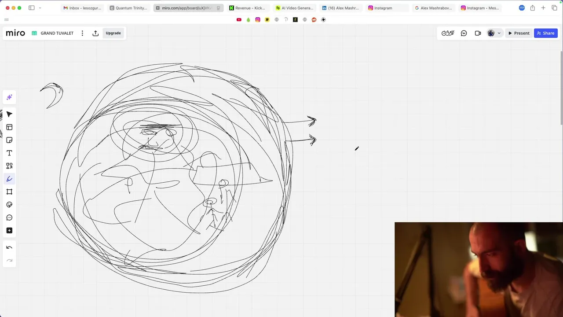
Task: Open the reactions and activities icon
Action: (x=448, y=33)
